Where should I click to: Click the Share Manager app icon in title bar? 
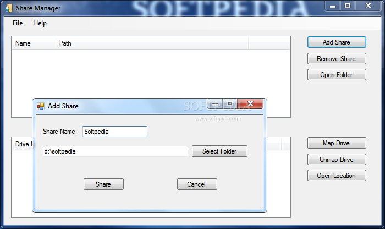tap(9, 8)
